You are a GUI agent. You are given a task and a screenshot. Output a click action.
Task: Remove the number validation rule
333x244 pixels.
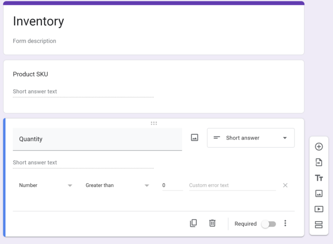coord(285,185)
